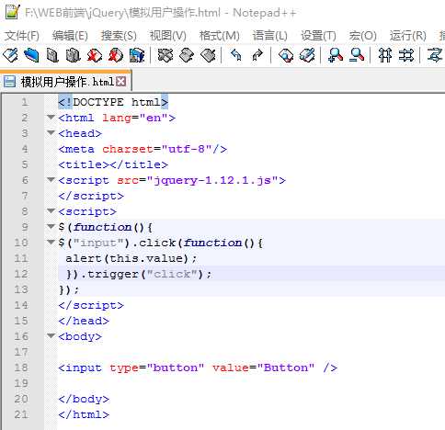
Task: Close the 模拟用户操作.html tab with its X
Action: [x=121, y=82]
